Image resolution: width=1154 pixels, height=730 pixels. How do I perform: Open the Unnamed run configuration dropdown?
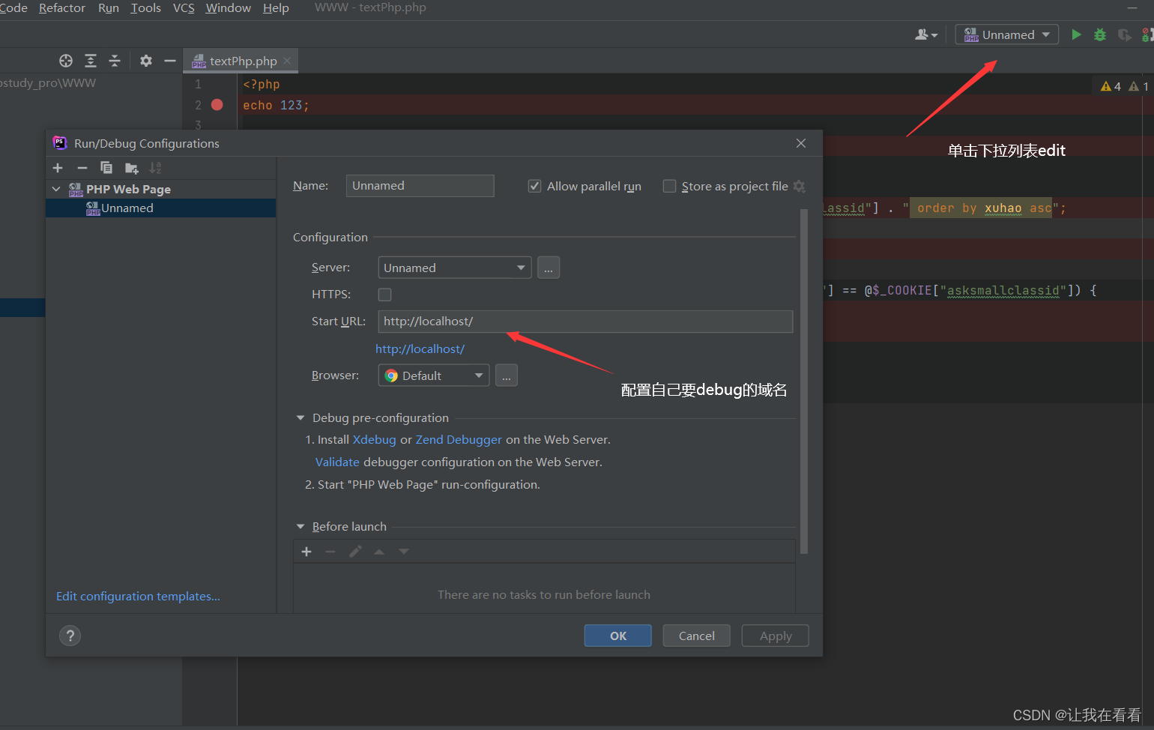(1006, 34)
